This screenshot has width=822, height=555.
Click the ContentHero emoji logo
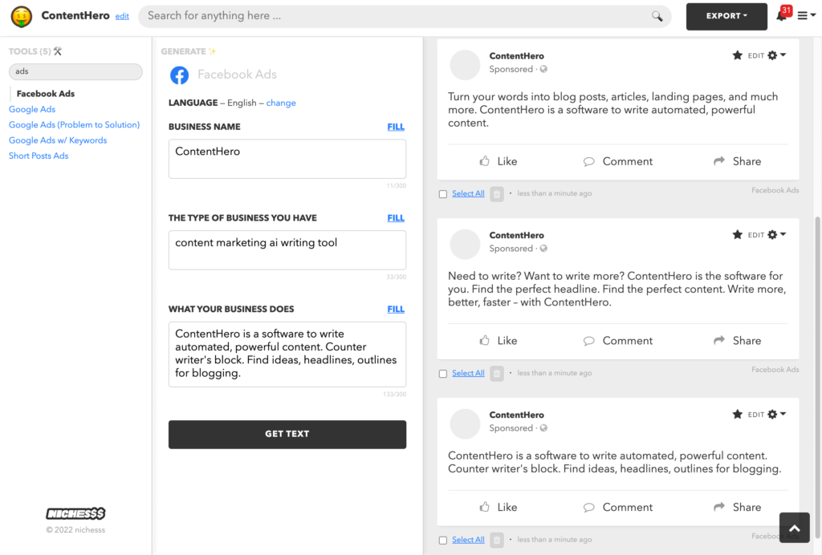tap(22, 16)
